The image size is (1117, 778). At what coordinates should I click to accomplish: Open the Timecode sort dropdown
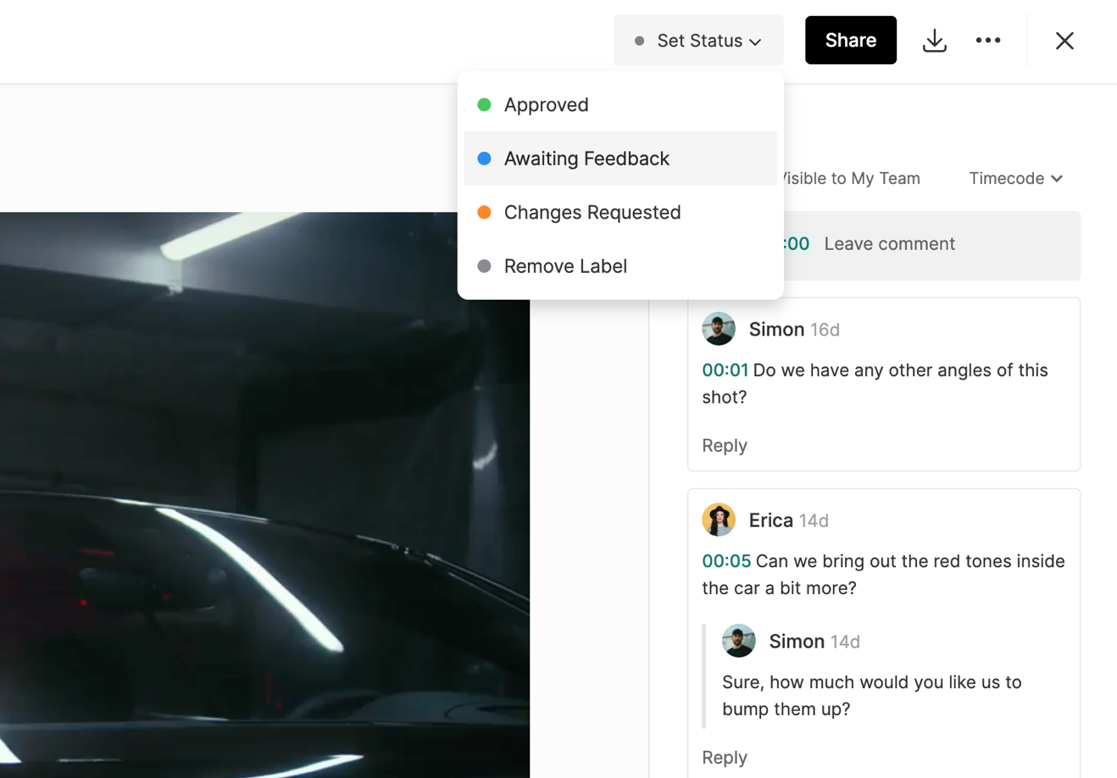[1015, 179]
